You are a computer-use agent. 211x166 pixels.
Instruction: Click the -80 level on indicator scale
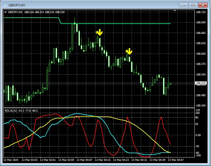tap(198, 153)
